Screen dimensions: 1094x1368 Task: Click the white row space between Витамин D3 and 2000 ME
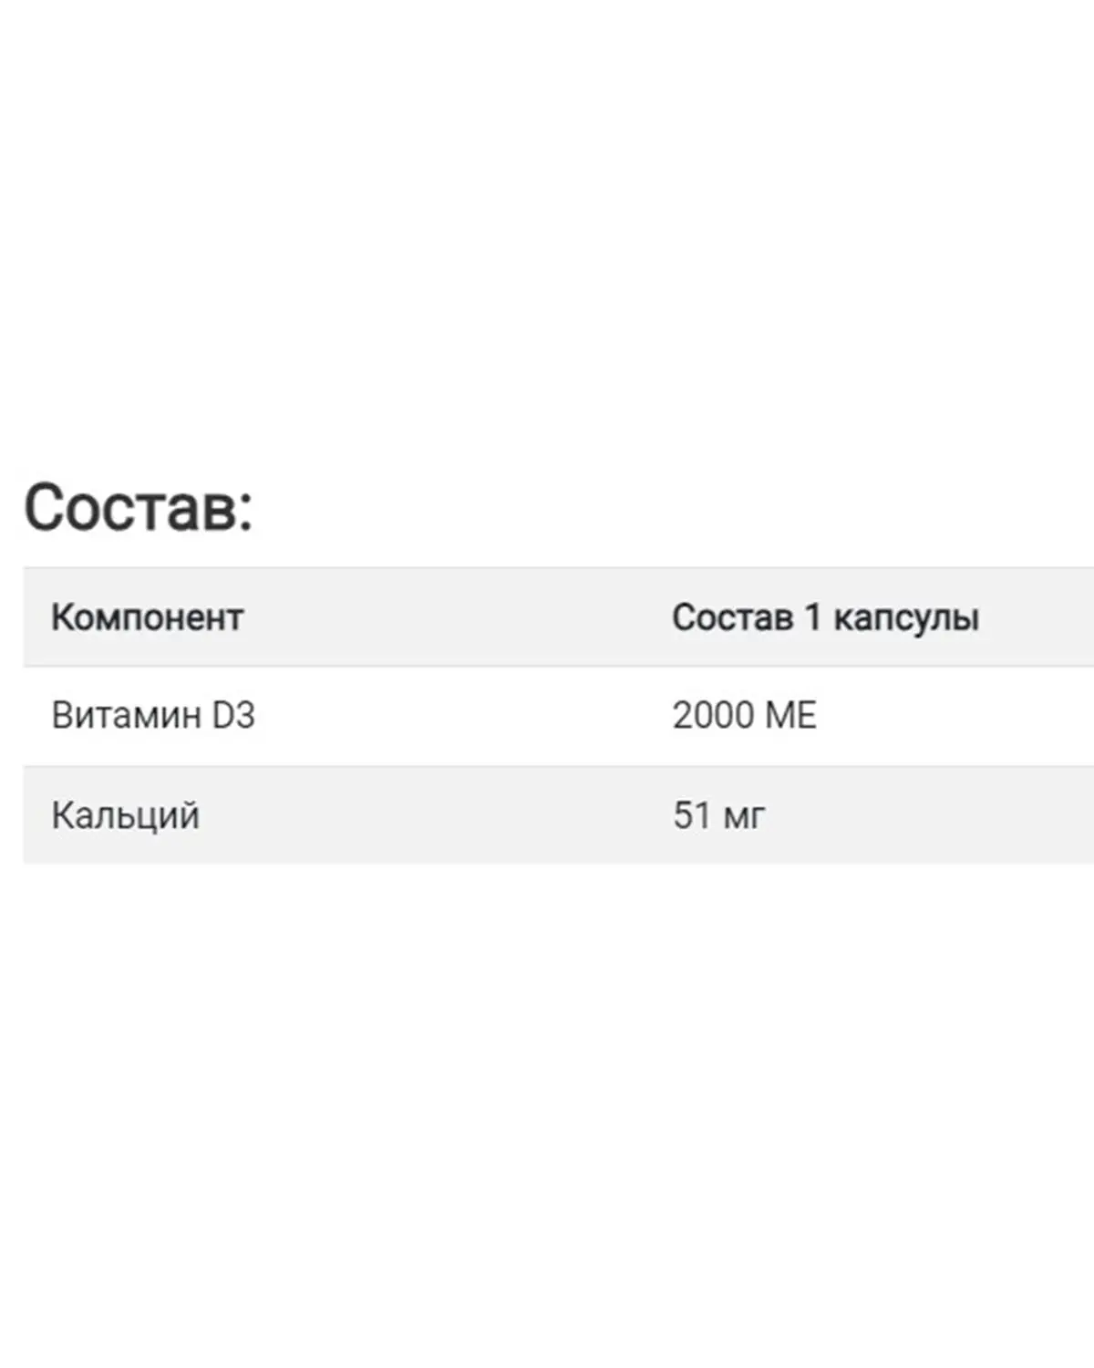[456, 715]
